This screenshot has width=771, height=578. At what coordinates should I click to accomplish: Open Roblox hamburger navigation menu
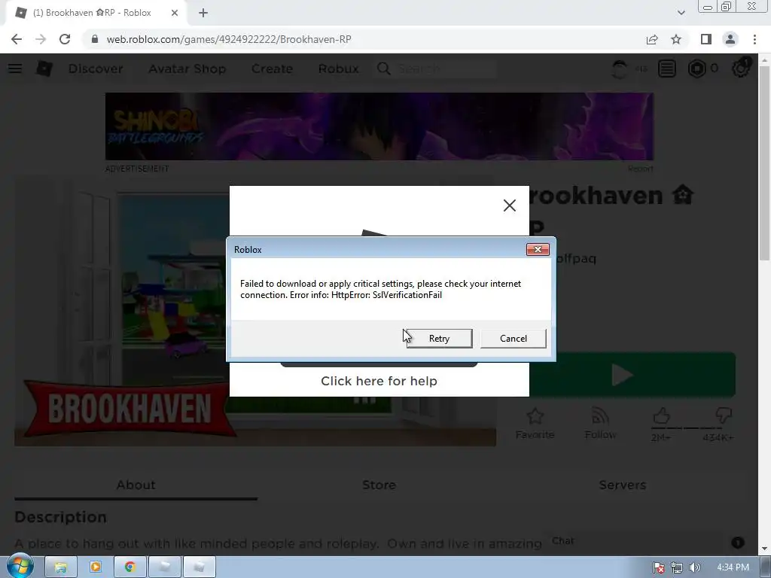[x=15, y=68]
